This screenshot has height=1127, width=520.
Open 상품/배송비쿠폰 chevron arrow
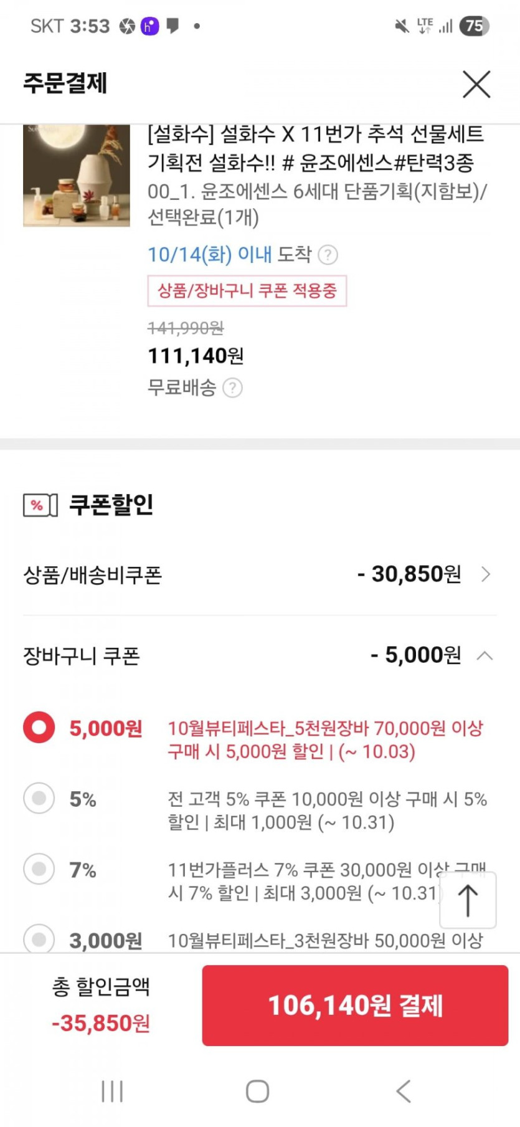tap(486, 574)
